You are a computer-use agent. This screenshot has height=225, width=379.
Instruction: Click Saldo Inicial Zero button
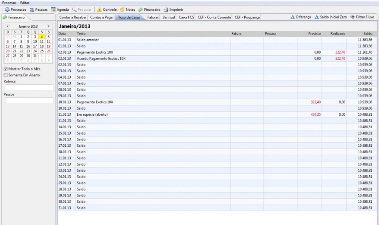click(x=331, y=17)
